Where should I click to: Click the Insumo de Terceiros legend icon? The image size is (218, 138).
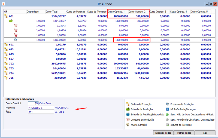[168, 125]
